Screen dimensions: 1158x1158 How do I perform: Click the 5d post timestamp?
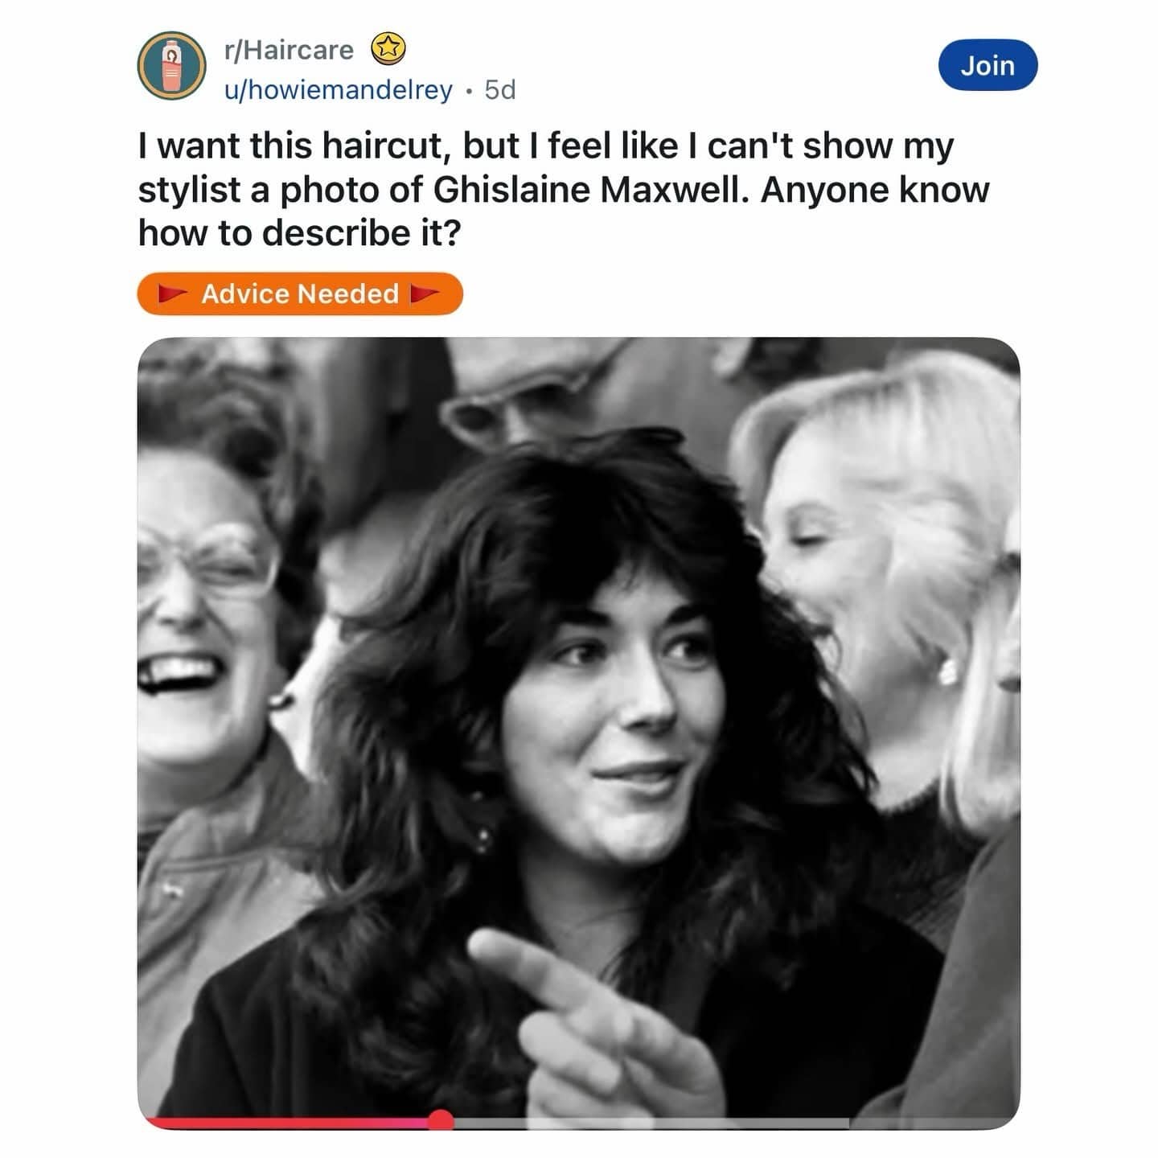point(500,90)
